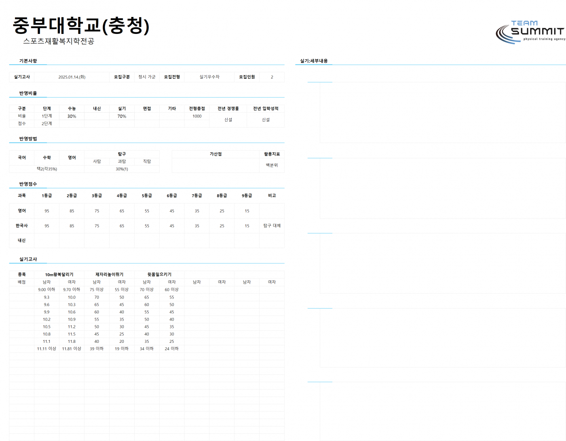Select the 택2(각35%) cell
This screenshot has height=441, width=566.
coord(47,169)
